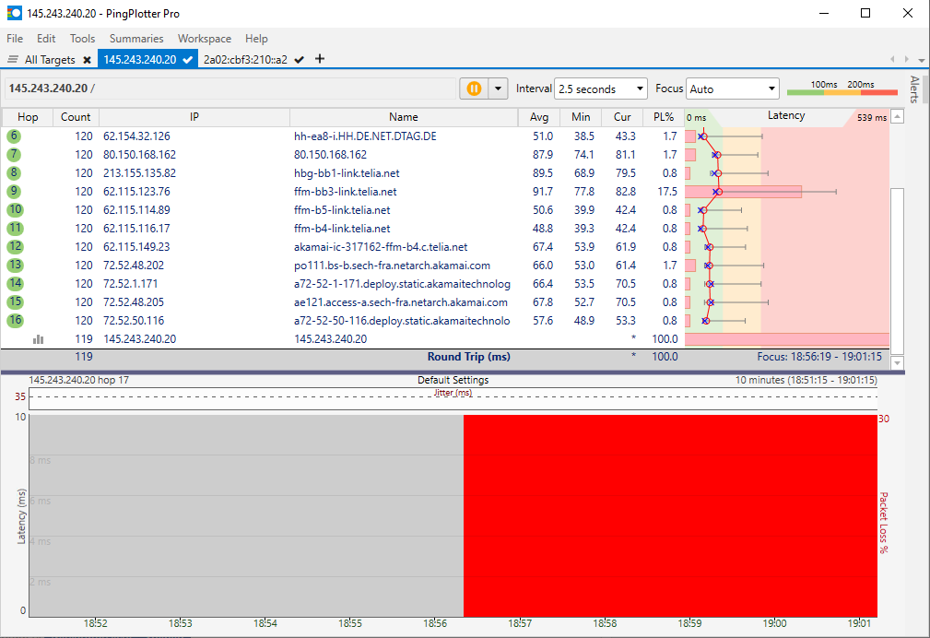Click the hop list scrollbar thumb

coord(898,272)
